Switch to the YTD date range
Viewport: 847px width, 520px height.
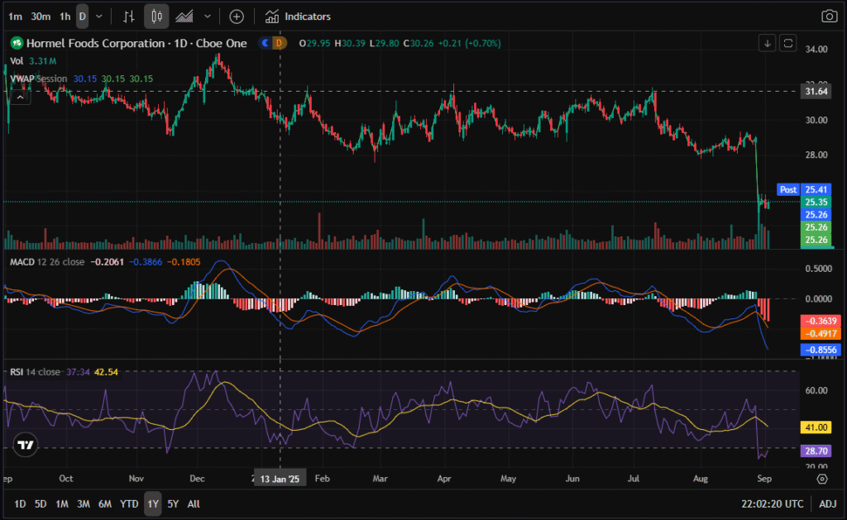tap(129, 503)
